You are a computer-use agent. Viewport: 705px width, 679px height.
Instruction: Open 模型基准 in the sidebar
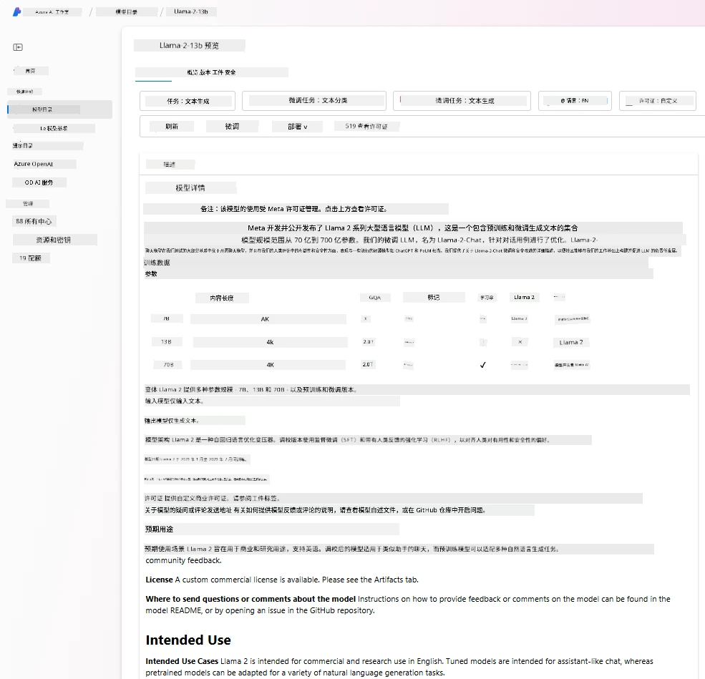point(54,129)
